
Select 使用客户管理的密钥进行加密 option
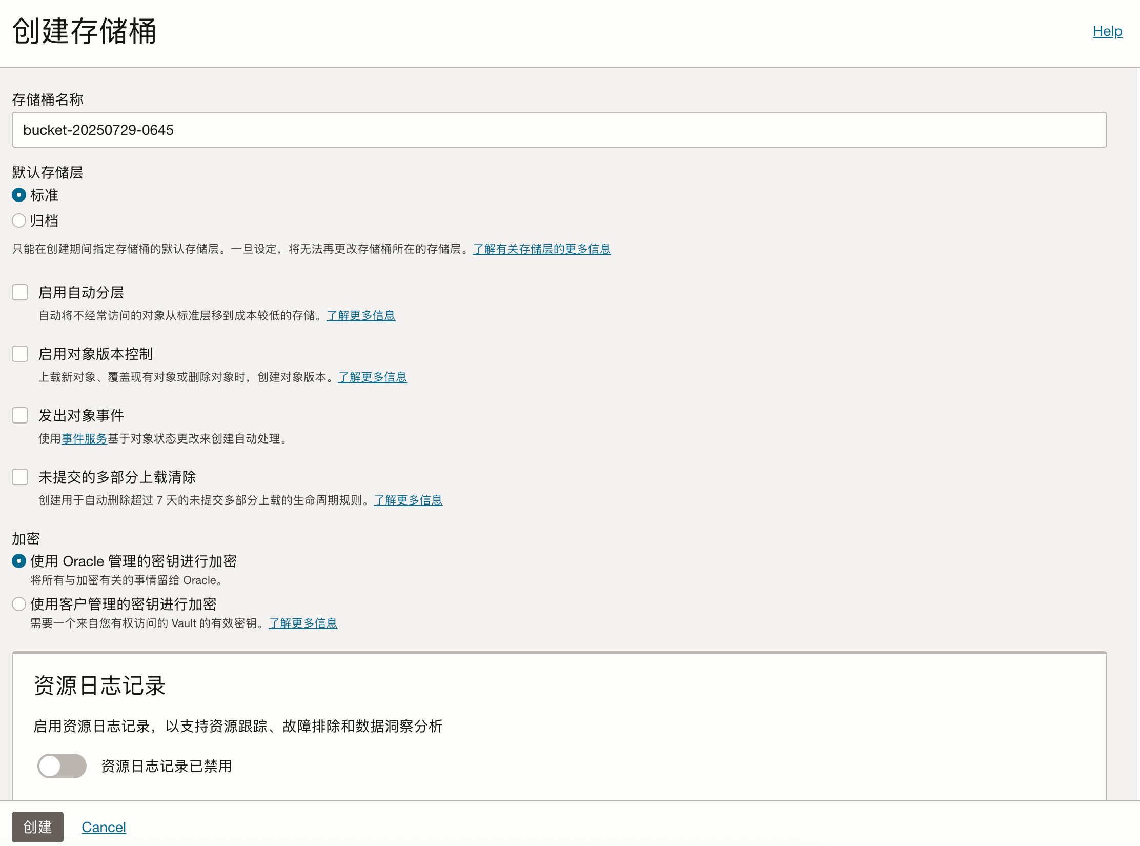(19, 604)
